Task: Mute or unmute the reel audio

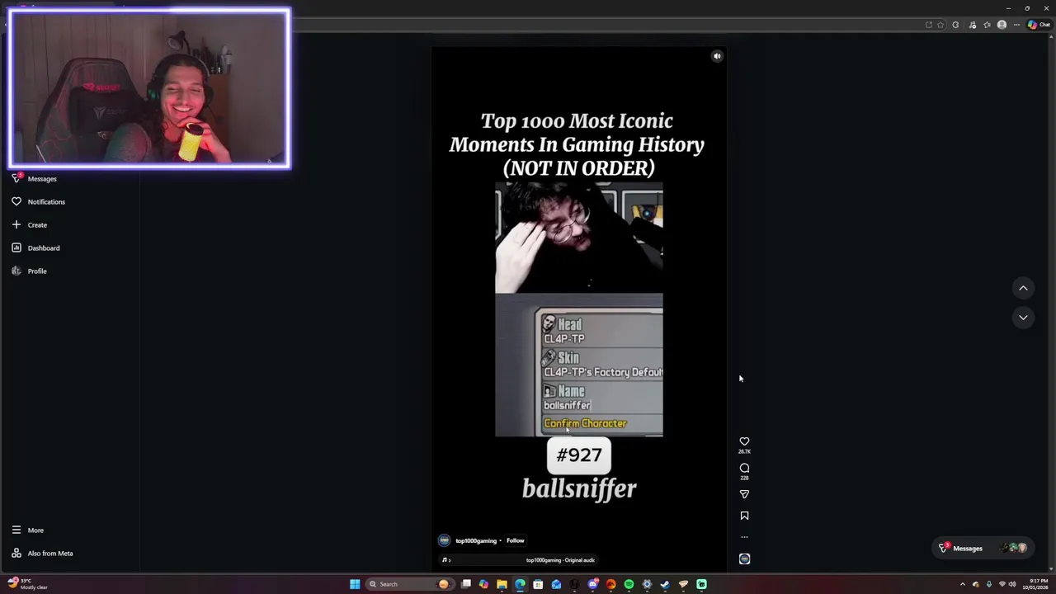Action: [717, 56]
